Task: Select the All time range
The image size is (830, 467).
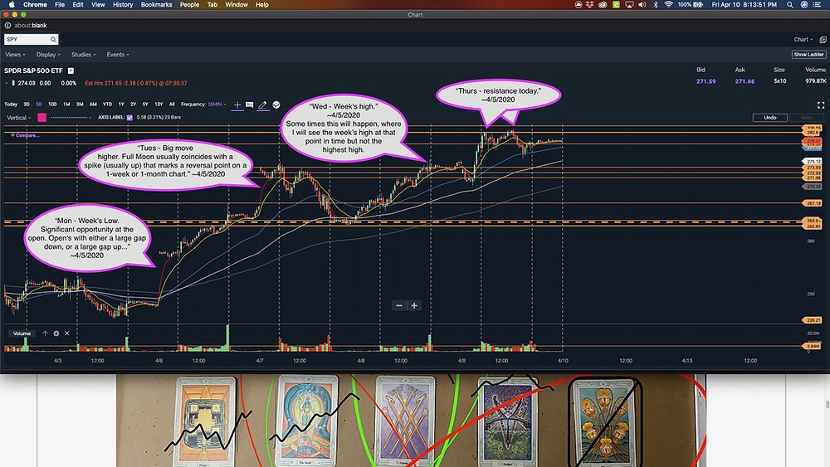Action: (172, 105)
